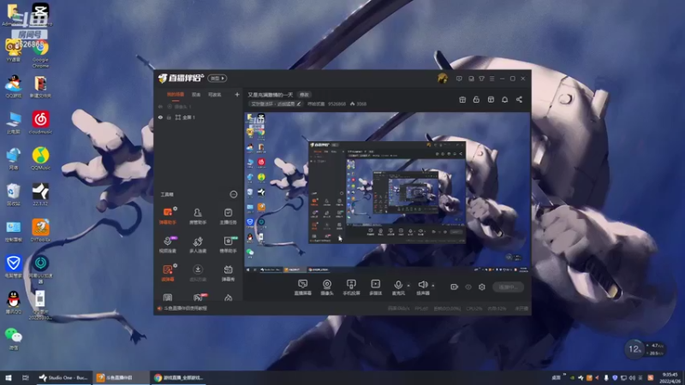Open the message icon in the title bar

coord(459,79)
